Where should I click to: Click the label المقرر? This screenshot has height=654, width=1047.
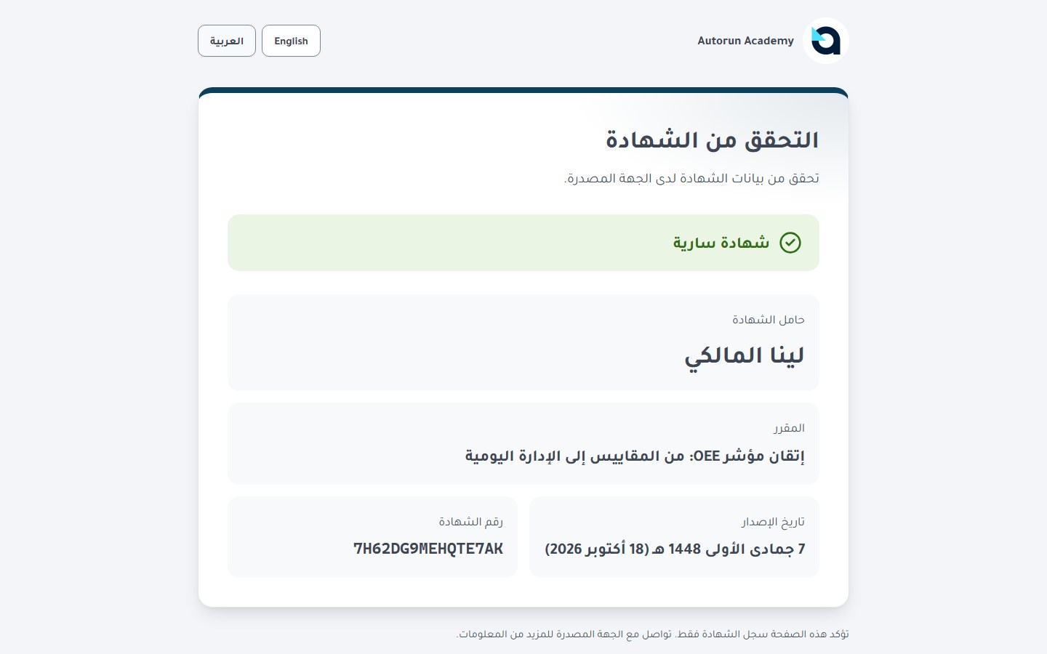pos(789,428)
